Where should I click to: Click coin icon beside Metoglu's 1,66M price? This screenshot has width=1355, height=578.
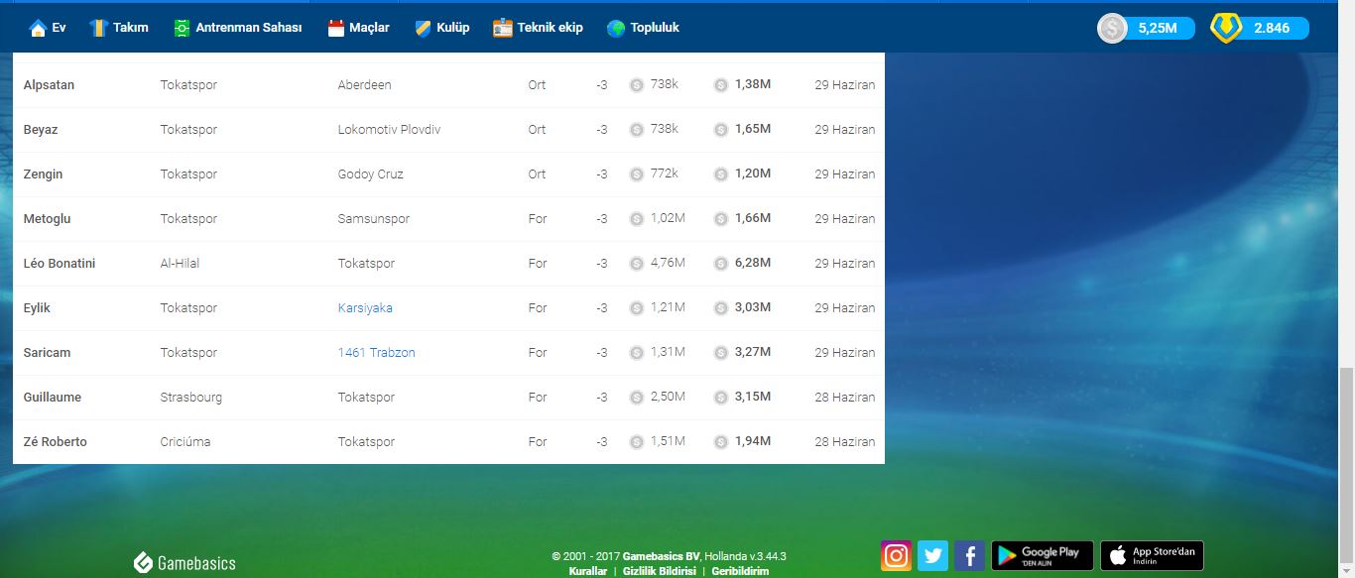point(721,219)
